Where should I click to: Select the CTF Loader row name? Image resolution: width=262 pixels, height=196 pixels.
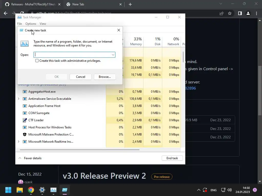pyautogui.click(x=36, y=120)
